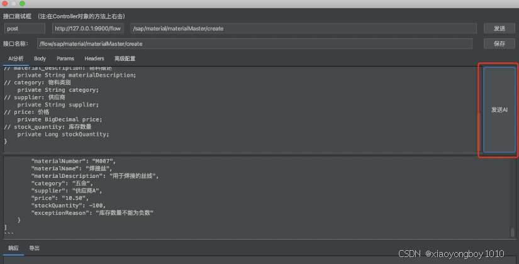Click the JSON line "stockQuantity": -100
Image resolution: width=519 pixels, height=264 pixels.
[x=68, y=206]
